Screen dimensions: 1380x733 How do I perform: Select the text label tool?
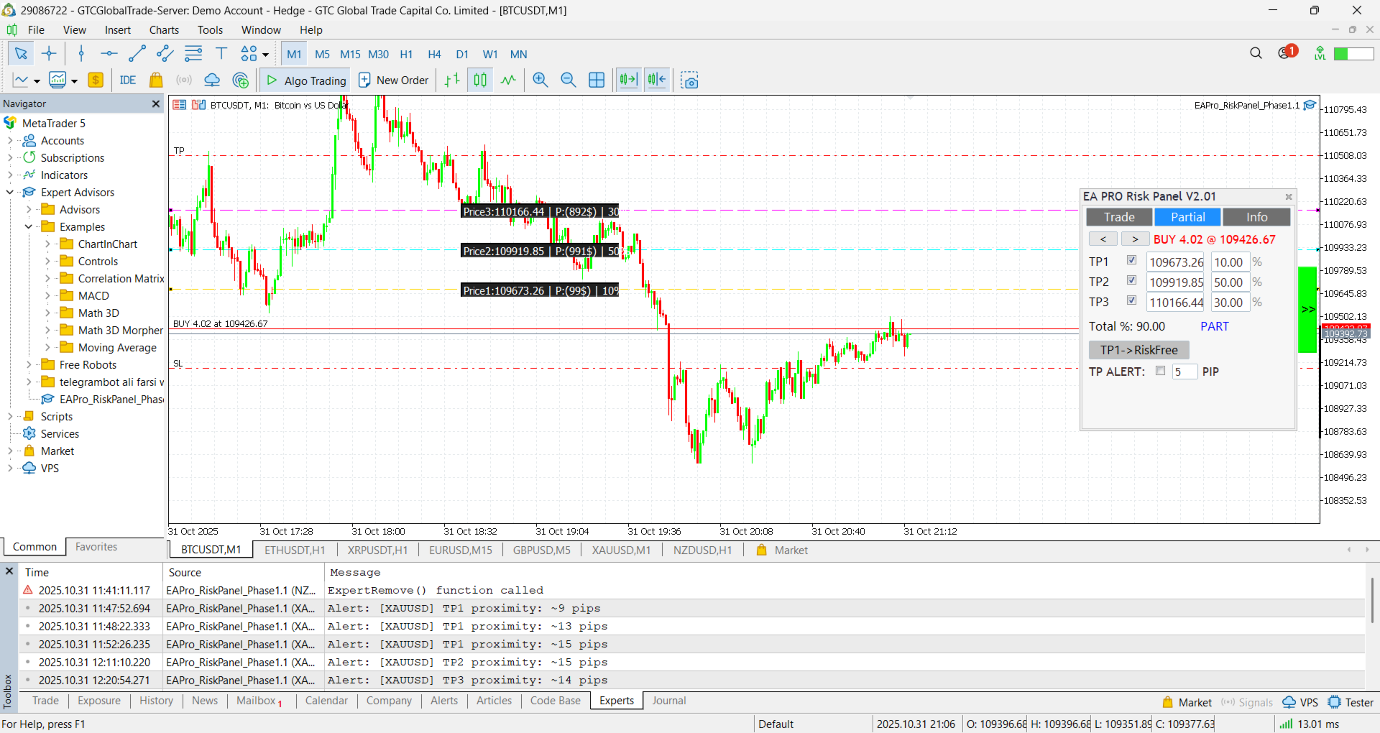(x=221, y=54)
